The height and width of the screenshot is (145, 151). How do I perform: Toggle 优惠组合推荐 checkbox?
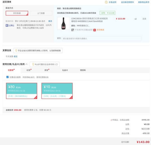point(7,77)
